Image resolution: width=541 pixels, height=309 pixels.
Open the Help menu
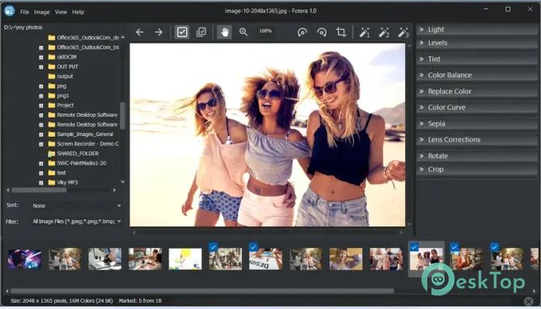(78, 12)
